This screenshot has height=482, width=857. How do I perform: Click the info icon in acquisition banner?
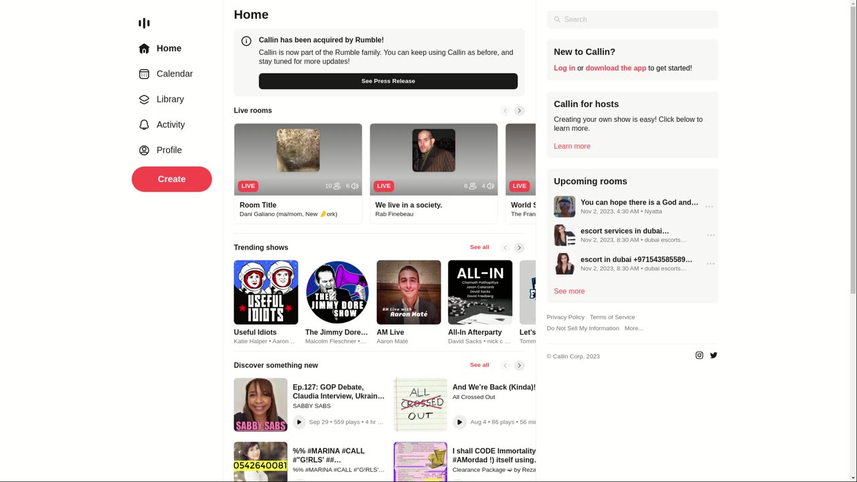click(246, 41)
